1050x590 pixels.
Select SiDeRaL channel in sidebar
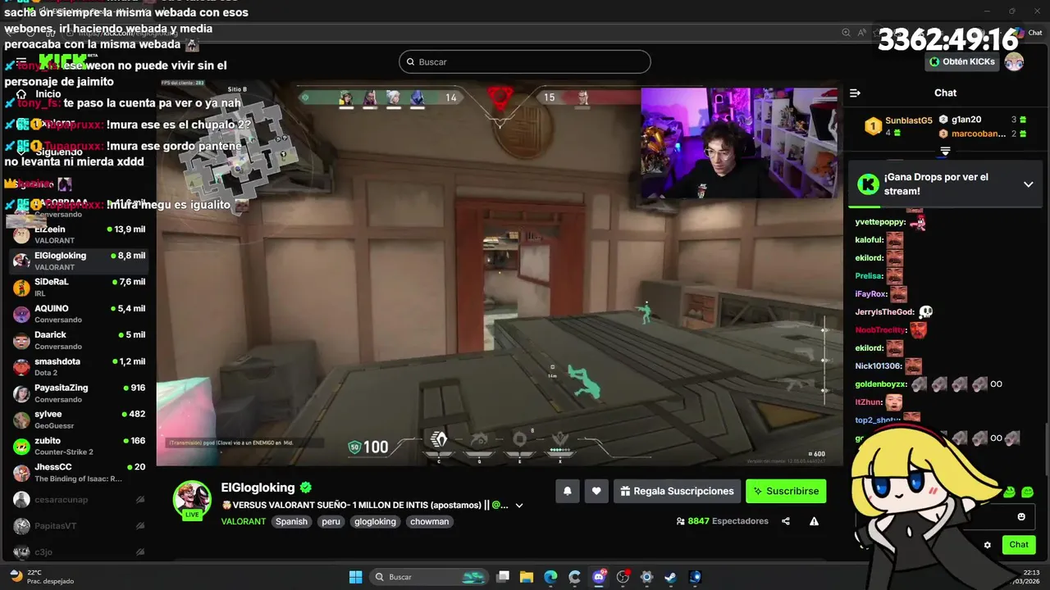[x=79, y=287]
